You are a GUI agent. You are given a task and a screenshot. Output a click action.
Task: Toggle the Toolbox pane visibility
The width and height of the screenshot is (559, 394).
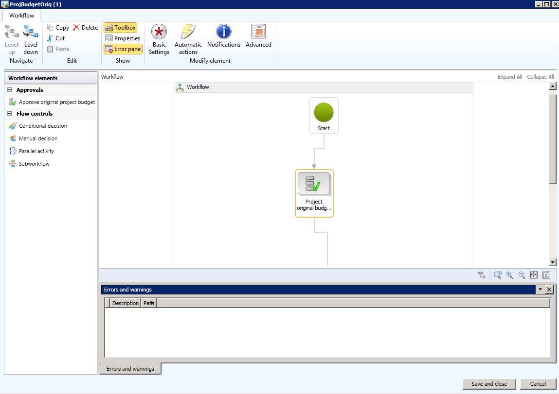(120, 28)
